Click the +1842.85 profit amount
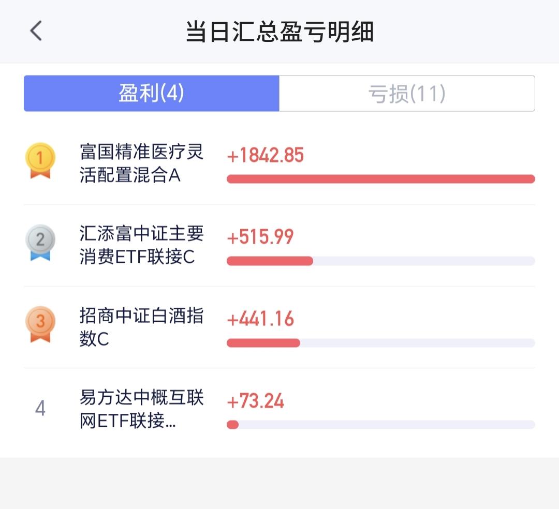Screen dimensions: 559x509 point(266,155)
